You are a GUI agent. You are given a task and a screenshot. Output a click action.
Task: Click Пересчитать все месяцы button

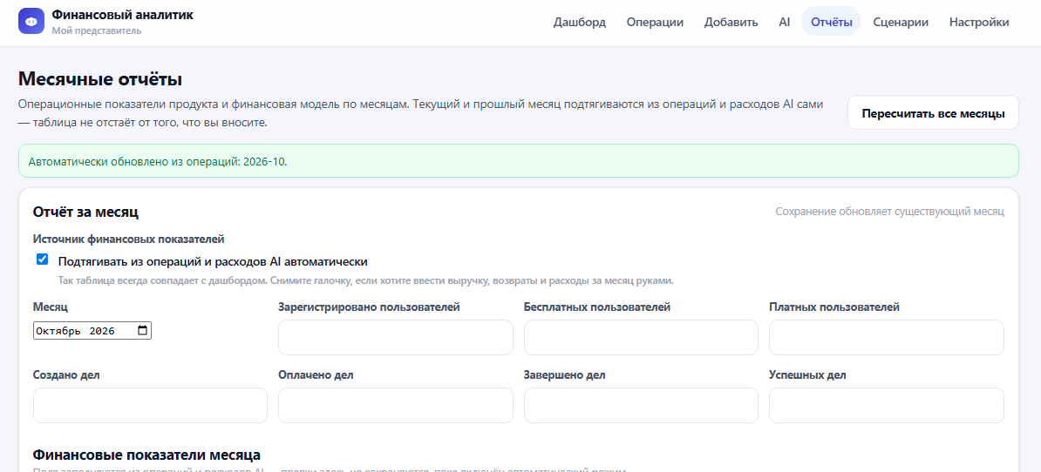pos(933,112)
